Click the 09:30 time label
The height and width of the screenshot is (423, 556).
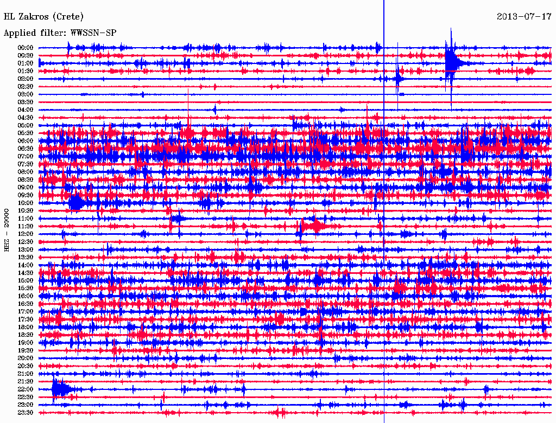(x=26, y=195)
